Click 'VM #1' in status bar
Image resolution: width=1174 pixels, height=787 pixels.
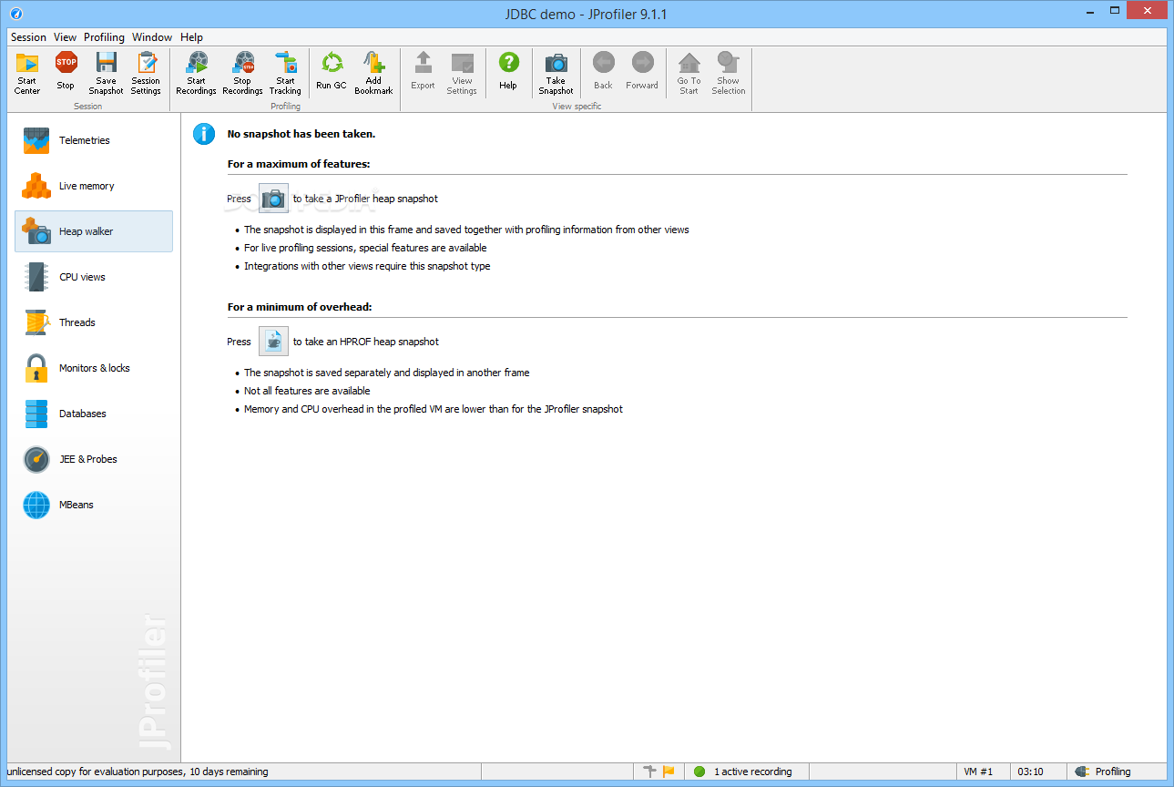(x=978, y=772)
